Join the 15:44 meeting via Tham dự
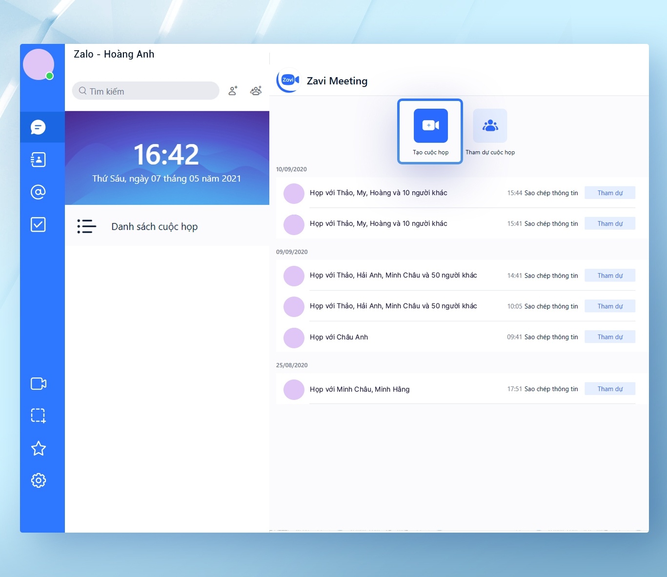The width and height of the screenshot is (667, 577). tap(610, 193)
